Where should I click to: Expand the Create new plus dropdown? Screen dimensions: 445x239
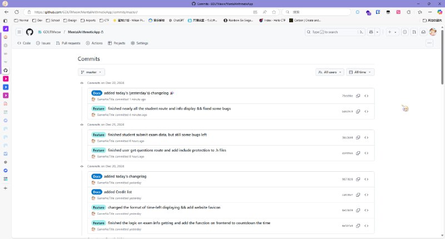click(x=392, y=32)
